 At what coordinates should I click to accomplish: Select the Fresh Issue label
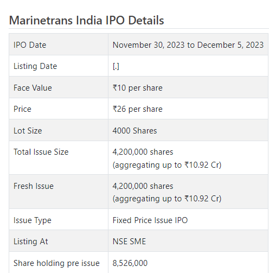pos(34,186)
